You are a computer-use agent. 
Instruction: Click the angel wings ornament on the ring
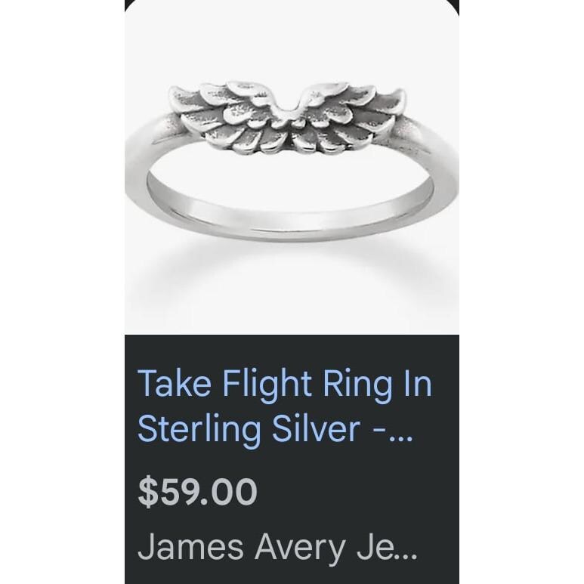tap(287, 117)
